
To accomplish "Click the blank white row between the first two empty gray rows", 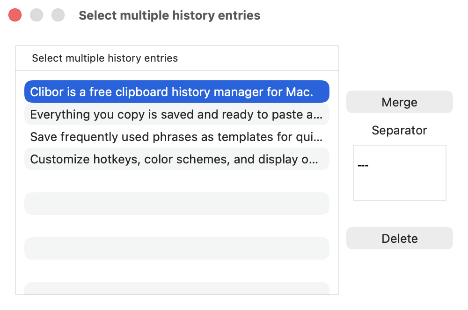I will pos(177,226).
